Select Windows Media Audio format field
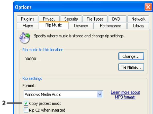Screen dimensions: 153x114 click(63, 94)
